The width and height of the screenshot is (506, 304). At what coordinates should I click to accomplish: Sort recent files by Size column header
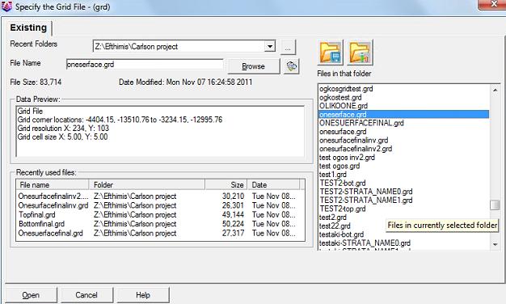[x=226, y=185]
